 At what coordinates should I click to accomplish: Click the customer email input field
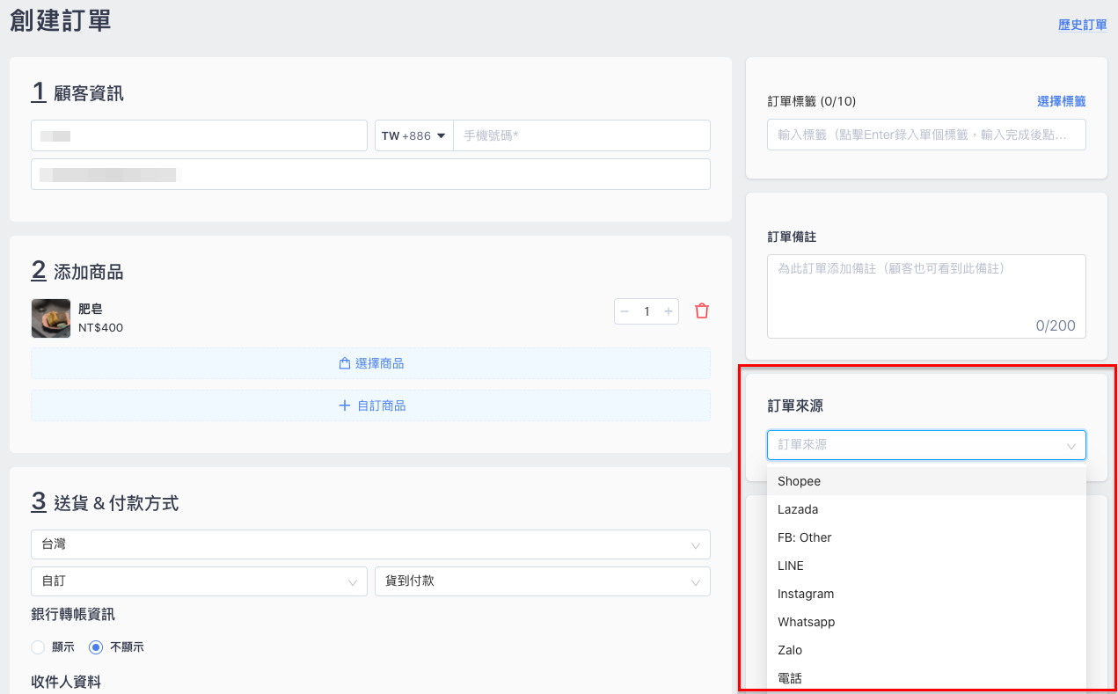370,174
